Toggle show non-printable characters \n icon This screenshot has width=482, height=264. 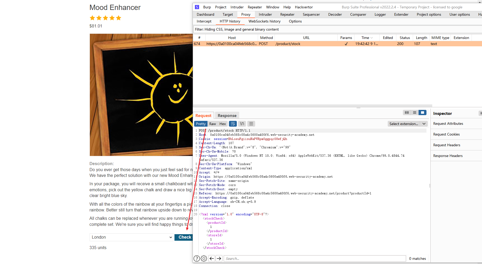click(x=242, y=124)
